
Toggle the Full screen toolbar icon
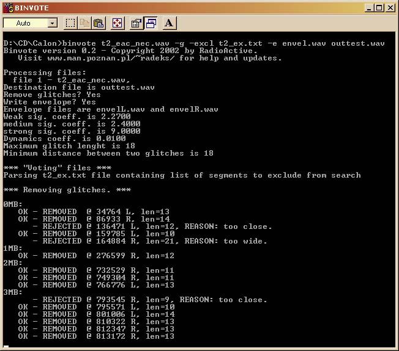pos(117,23)
